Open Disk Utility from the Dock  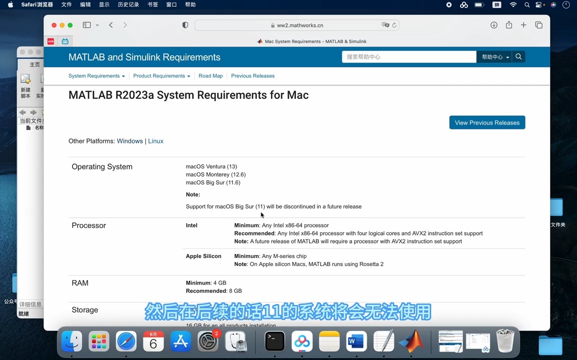point(235,341)
